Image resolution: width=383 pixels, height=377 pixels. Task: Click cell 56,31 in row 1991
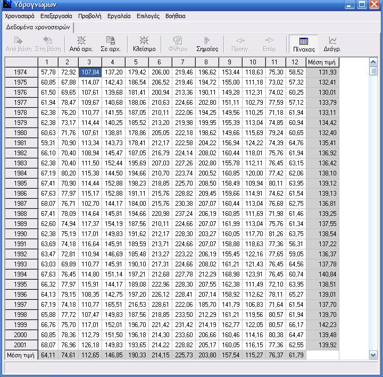pyautogui.click(x=296, y=244)
